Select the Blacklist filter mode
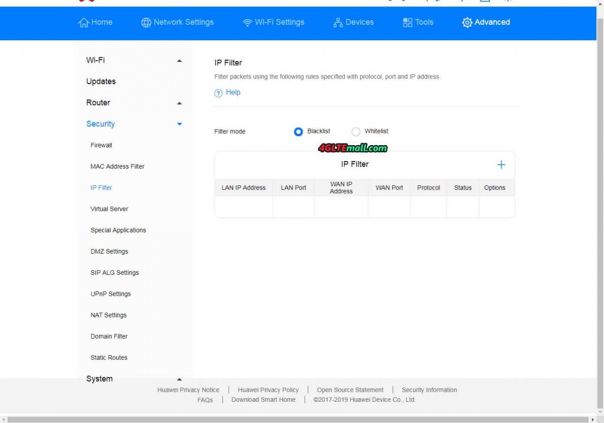This screenshot has width=604, height=423. click(298, 131)
